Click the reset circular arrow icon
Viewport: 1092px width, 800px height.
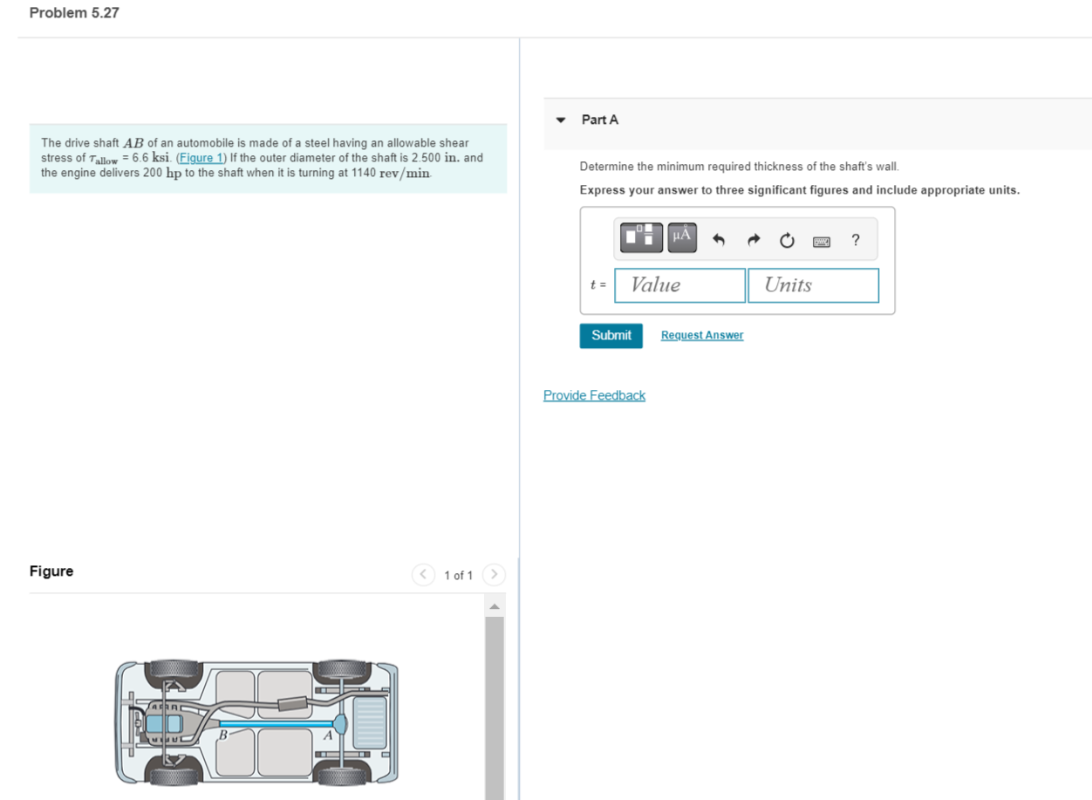click(x=788, y=240)
